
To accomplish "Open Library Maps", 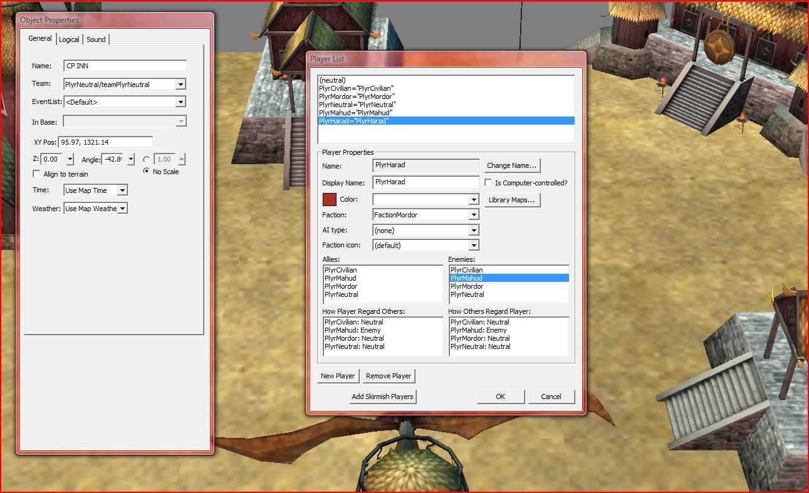I will (512, 200).
